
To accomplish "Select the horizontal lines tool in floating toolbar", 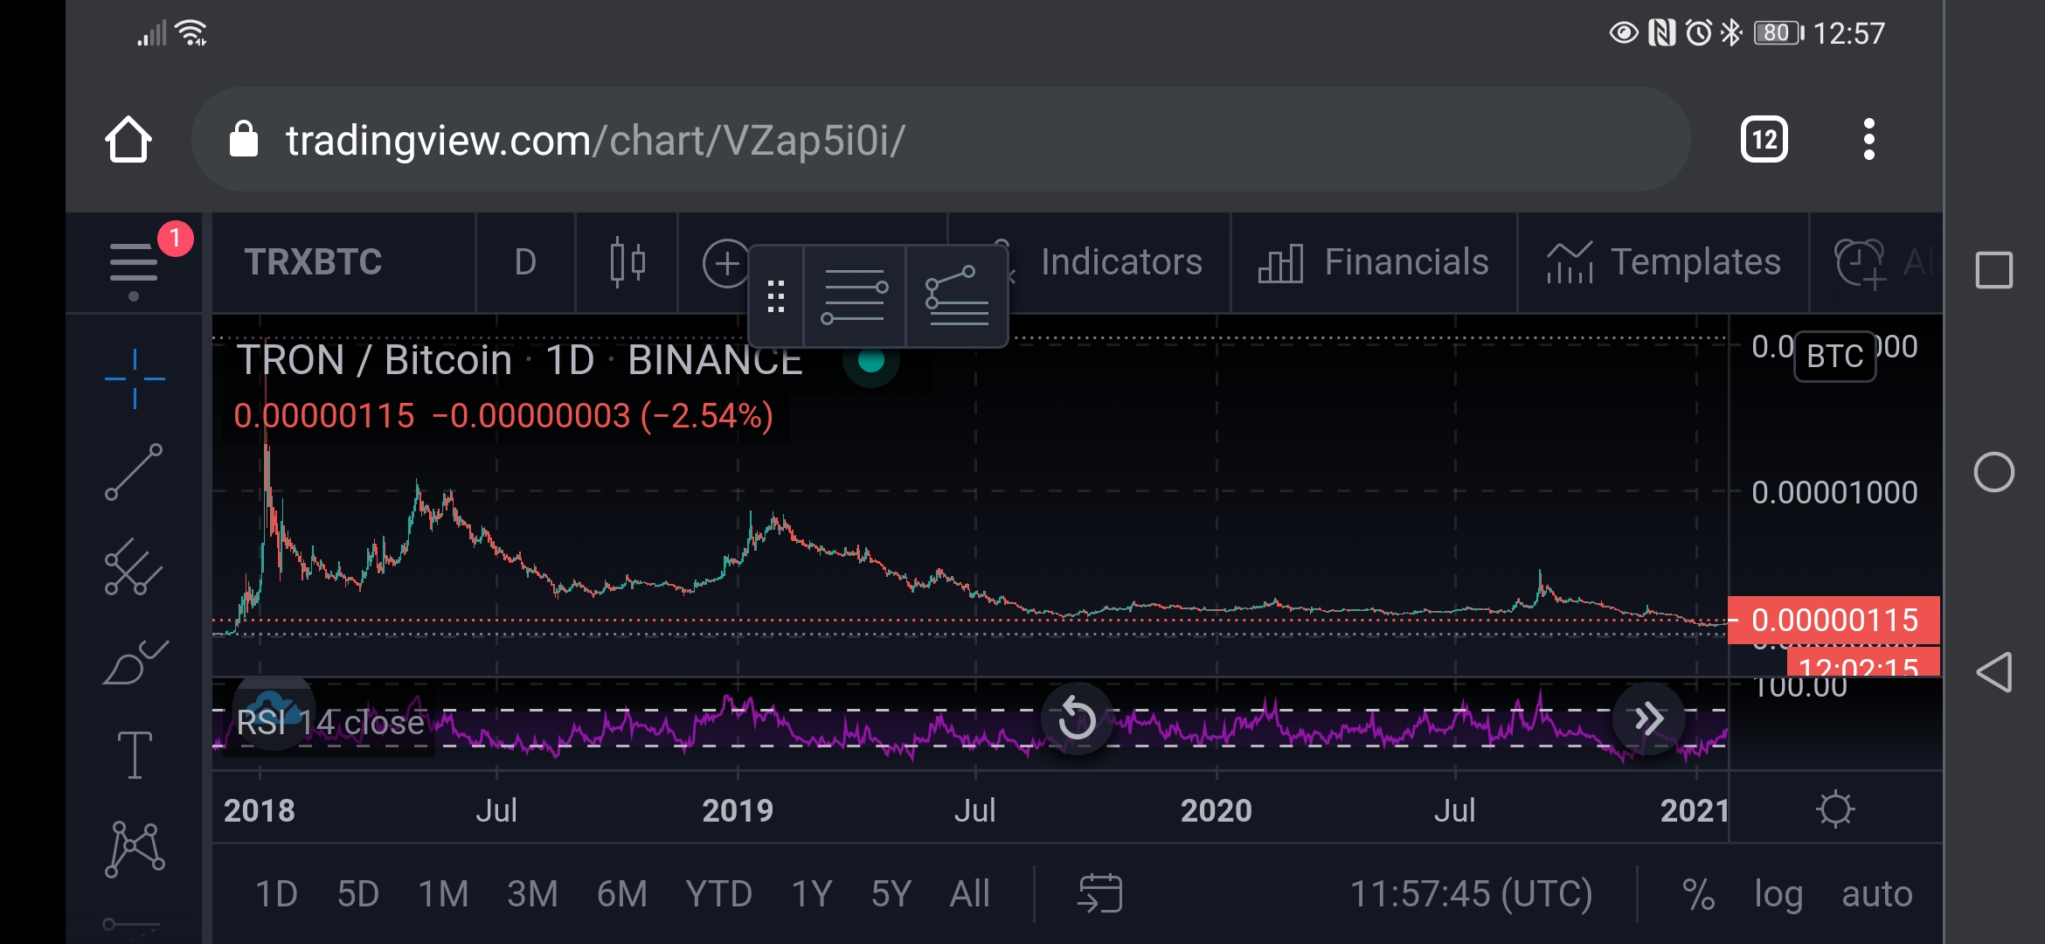I will tap(855, 297).
